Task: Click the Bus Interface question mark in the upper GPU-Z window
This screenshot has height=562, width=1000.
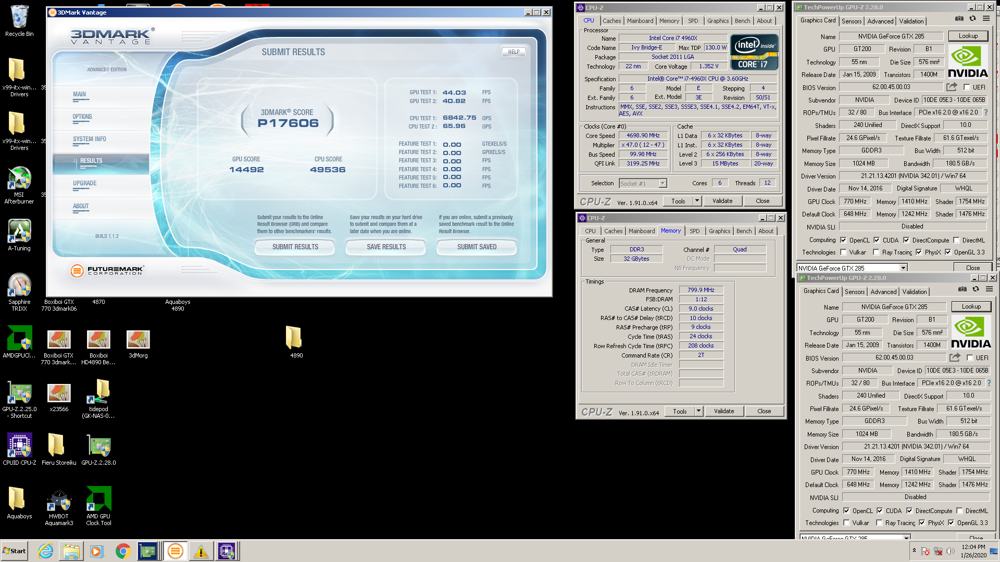Action: (x=985, y=112)
